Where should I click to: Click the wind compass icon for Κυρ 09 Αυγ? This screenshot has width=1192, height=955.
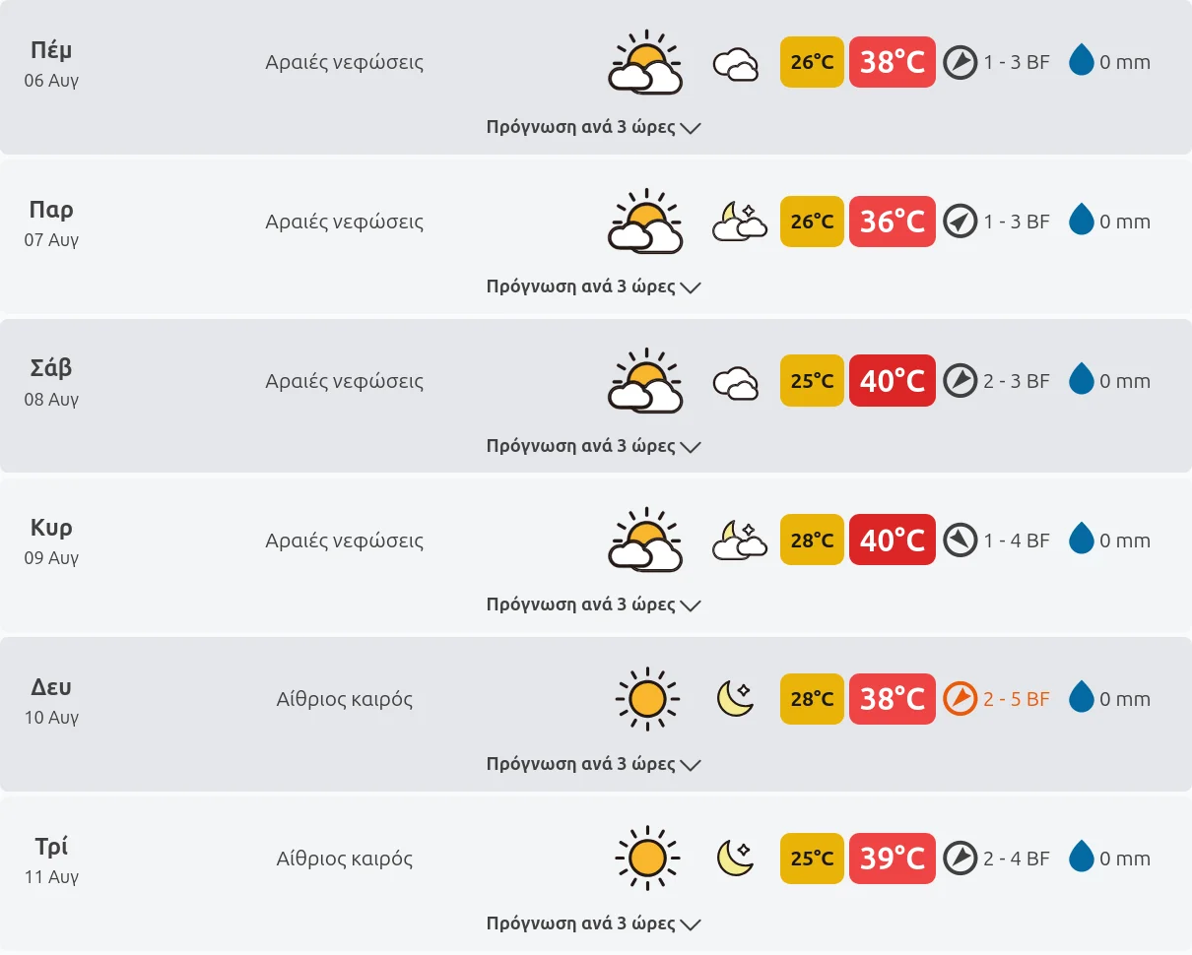960,540
